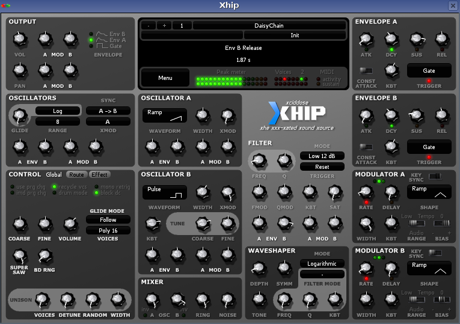This screenshot has width=460, height=324.
Task: Toggle Envelope A CONST ATTACK switch
Action: point(366,71)
